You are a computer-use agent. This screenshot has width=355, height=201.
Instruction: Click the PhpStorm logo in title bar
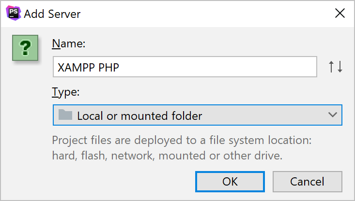[x=14, y=14]
